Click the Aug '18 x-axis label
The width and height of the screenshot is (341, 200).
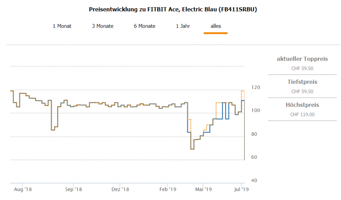pyautogui.click(x=23, y=190)
